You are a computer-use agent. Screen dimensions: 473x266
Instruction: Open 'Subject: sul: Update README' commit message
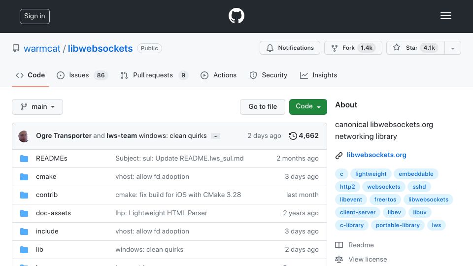coord(179,159)
